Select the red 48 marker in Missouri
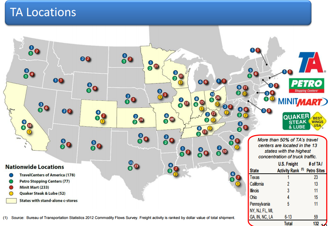The height and width of the screenshot is (226, 328). 172,119
